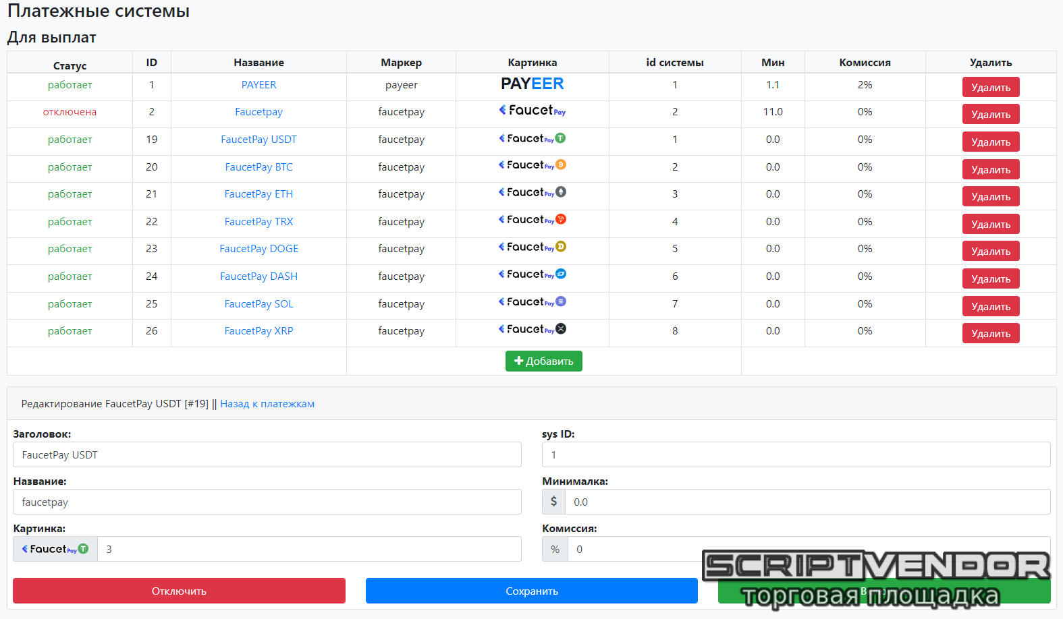Click the FaucetPay ETH logo picture
Image resolution: width=1063 pixels, height=619 pixels.
click(x=532, y=193)
